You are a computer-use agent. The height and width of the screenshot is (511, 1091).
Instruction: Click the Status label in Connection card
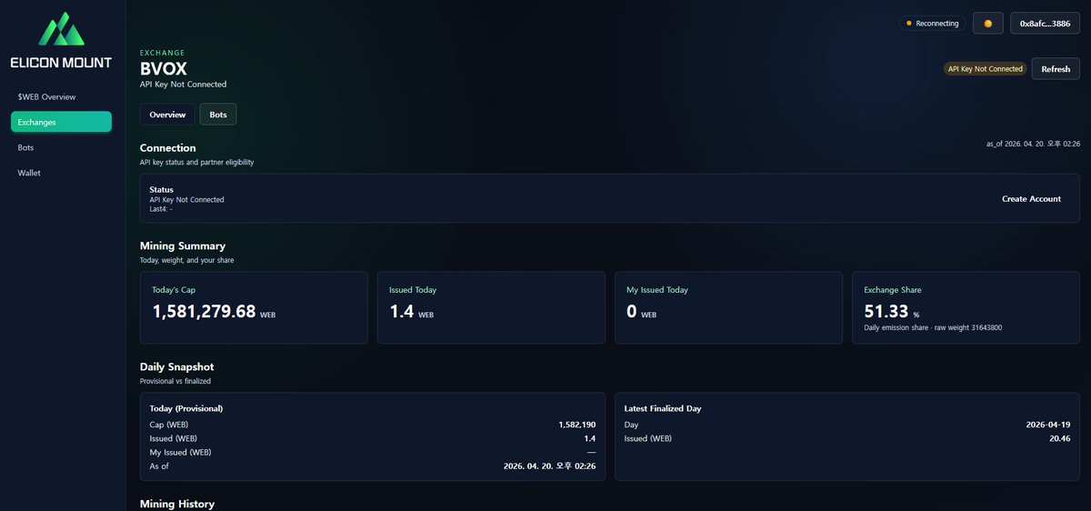click(162, 189)
